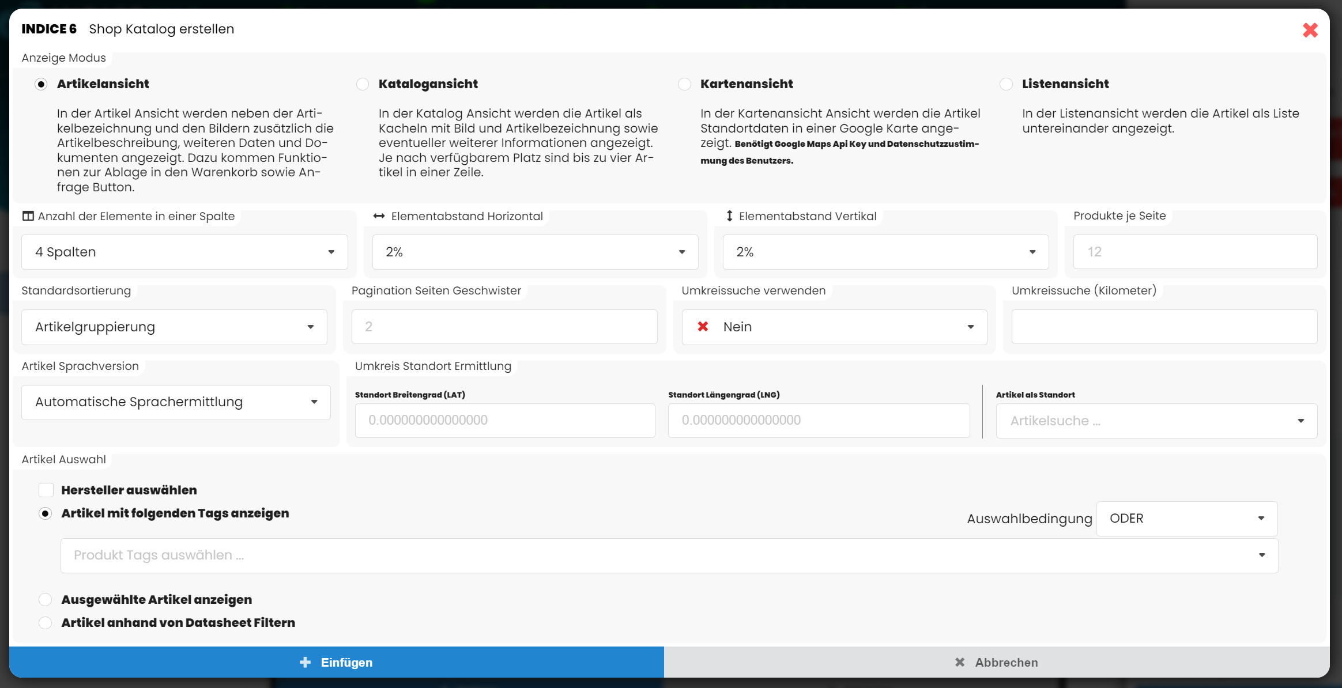
Task: Expand the Produkt Tags auswählen selector
Action: click(669, 555)
